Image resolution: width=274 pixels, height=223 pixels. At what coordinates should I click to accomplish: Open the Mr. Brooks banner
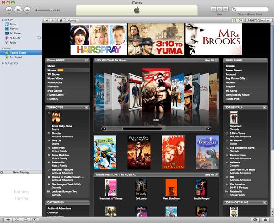214,39
